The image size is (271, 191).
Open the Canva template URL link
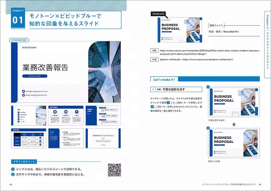(210, 52)
